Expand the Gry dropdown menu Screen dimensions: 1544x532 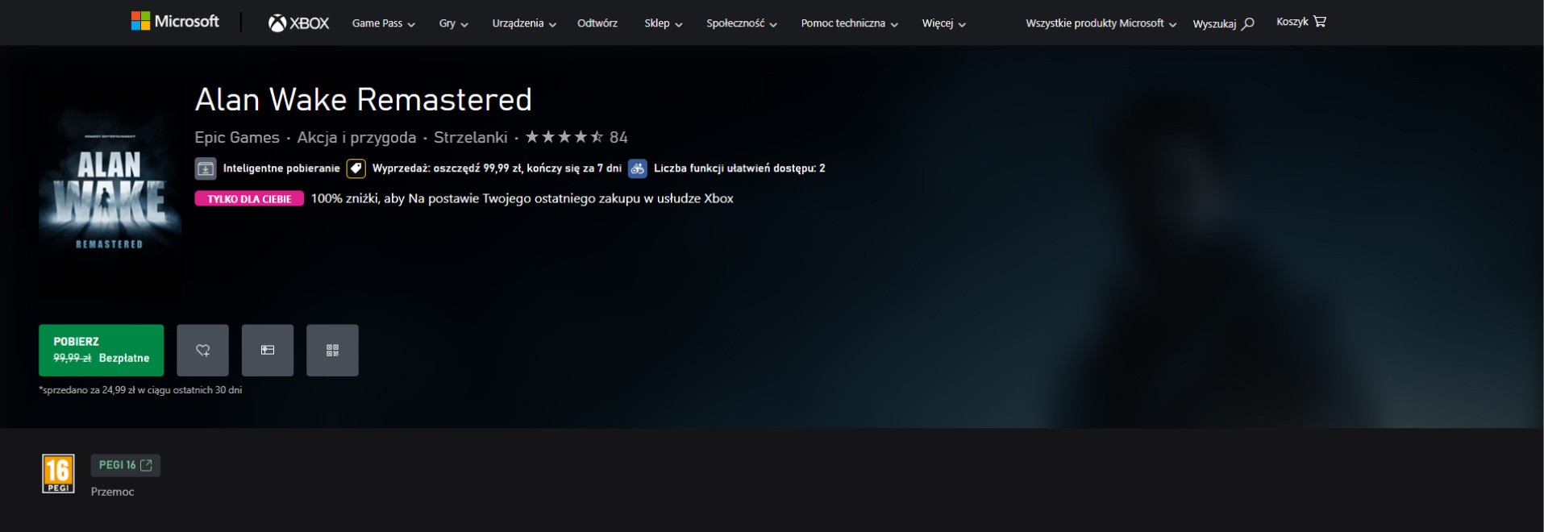(x=453, y=23)
